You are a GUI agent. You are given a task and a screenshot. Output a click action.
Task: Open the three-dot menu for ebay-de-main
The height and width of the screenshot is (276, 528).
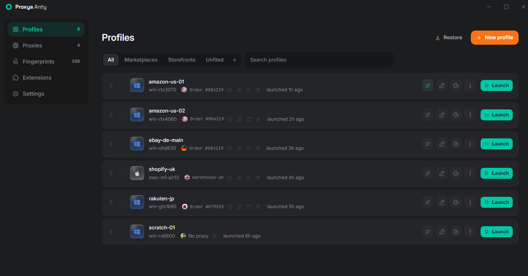coord(470,144)
